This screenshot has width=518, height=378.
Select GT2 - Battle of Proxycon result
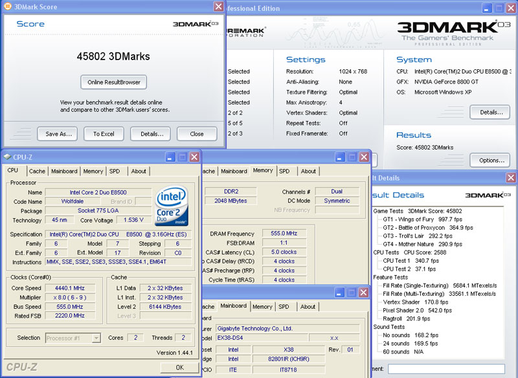[428, 227]
